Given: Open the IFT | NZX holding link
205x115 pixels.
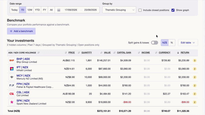Looking at the screenshot, I should point(22,67).
